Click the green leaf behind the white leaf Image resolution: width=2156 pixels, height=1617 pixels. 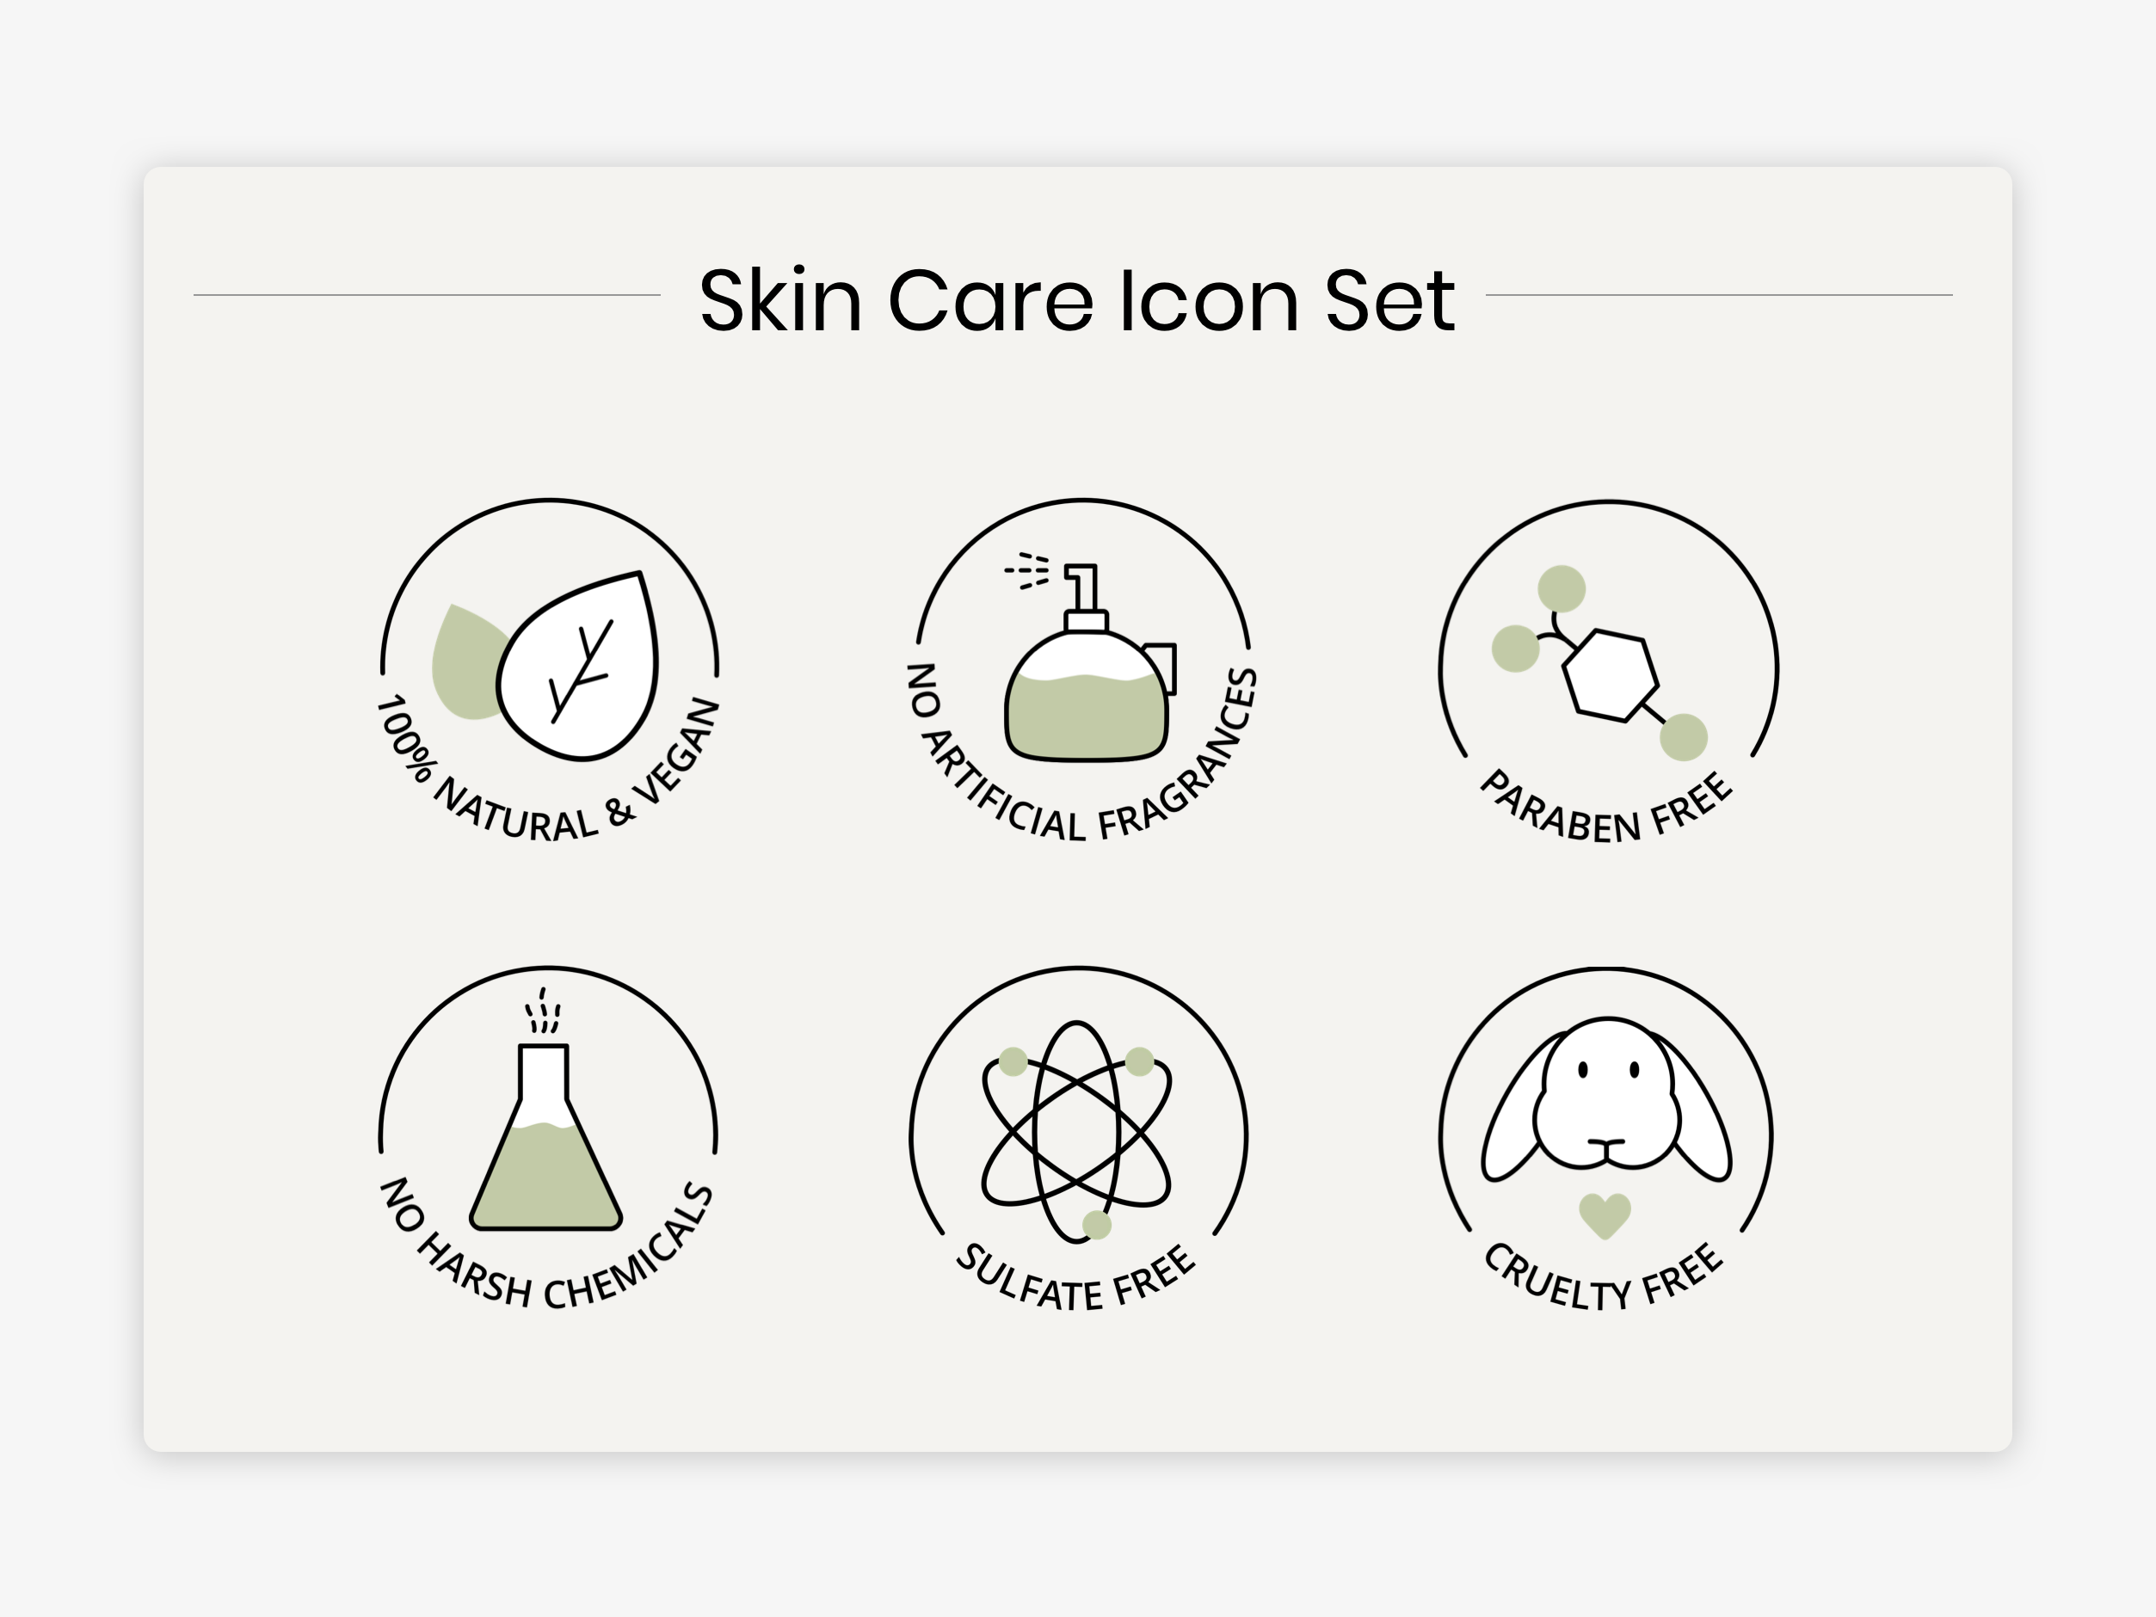462,663
